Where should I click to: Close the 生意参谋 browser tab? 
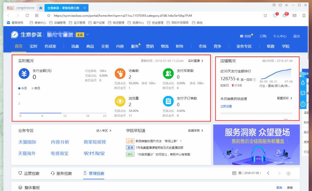click(x=85, y=8)
